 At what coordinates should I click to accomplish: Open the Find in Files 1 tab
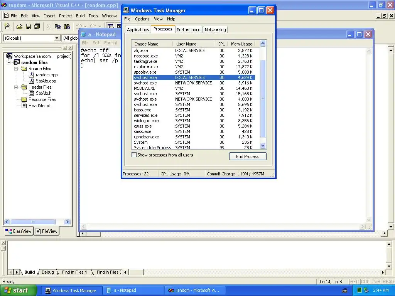click(74, 272)
